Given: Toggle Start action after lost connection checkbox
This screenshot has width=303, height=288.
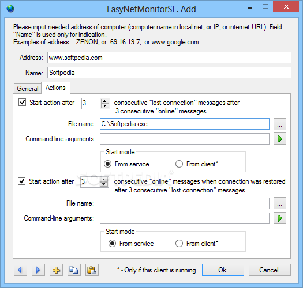Looking at the screenshot, I should point(23,102).
